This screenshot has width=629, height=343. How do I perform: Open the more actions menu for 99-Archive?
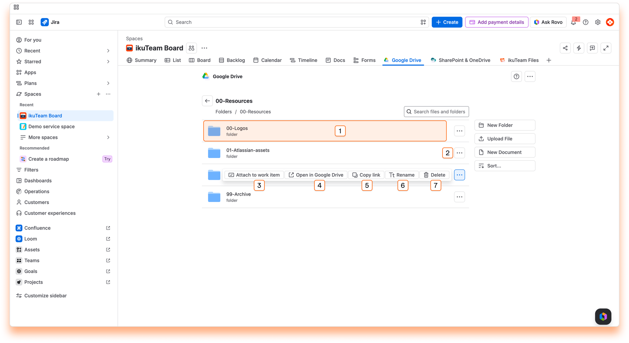tap(460, 197)
